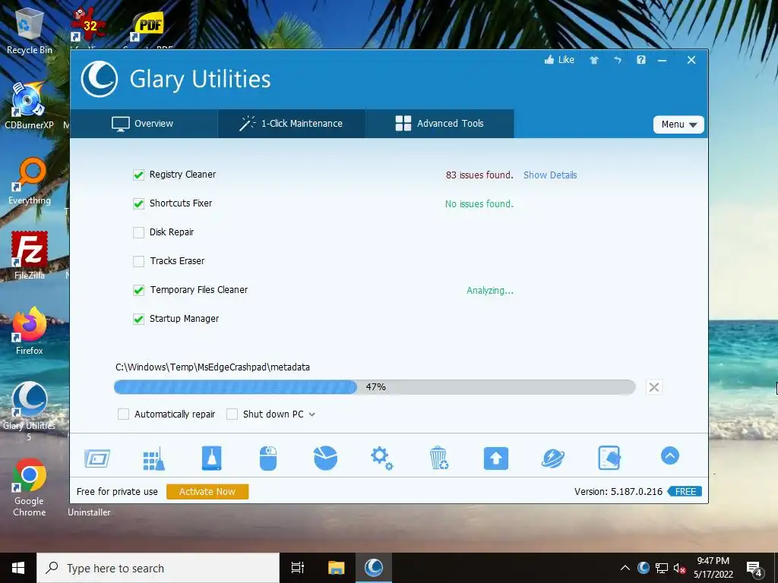Click the '83 issues found.' text
The image size is (778, 583).
click(x=479, y=175)
